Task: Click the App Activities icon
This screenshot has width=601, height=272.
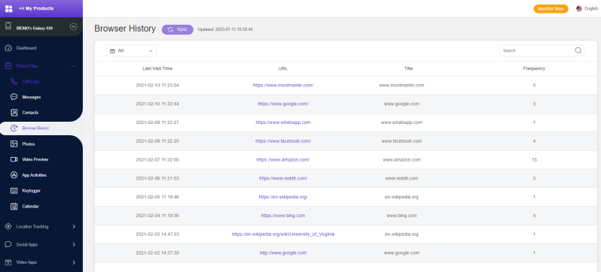Action: [14, 175]
